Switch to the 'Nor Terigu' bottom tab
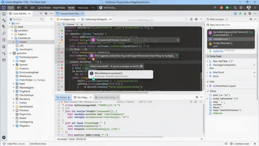This screenshot has height=146, width=259. coord(83,97)
